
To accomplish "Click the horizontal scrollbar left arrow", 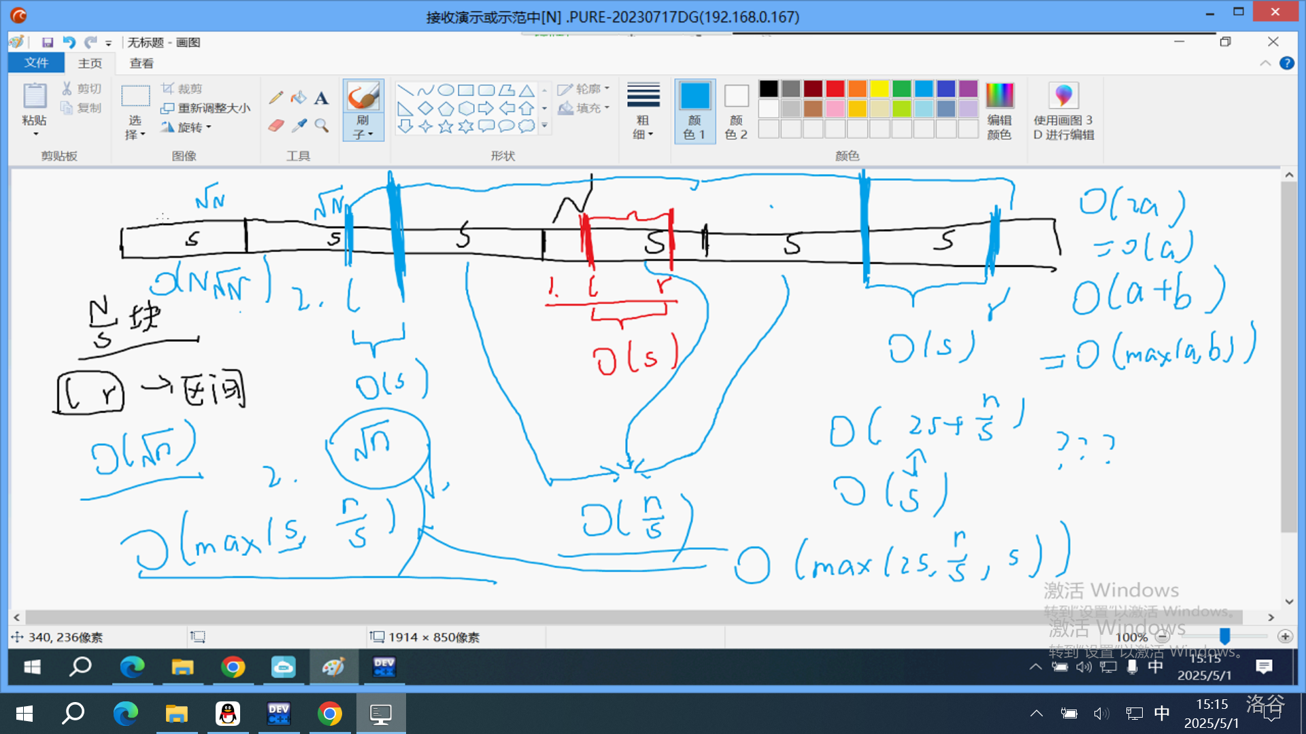I will point(16,618).
